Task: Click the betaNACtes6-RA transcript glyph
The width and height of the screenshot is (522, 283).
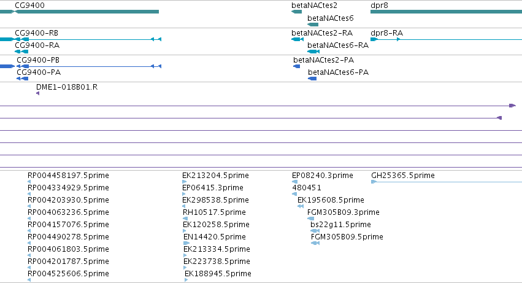Action: pos(313,52)
